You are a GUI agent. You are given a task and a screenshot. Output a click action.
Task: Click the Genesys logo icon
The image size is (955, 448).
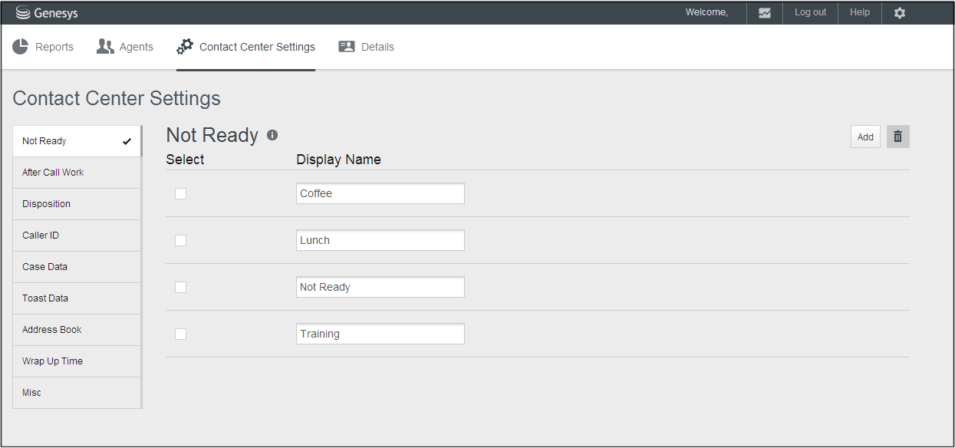click(23, 13)
